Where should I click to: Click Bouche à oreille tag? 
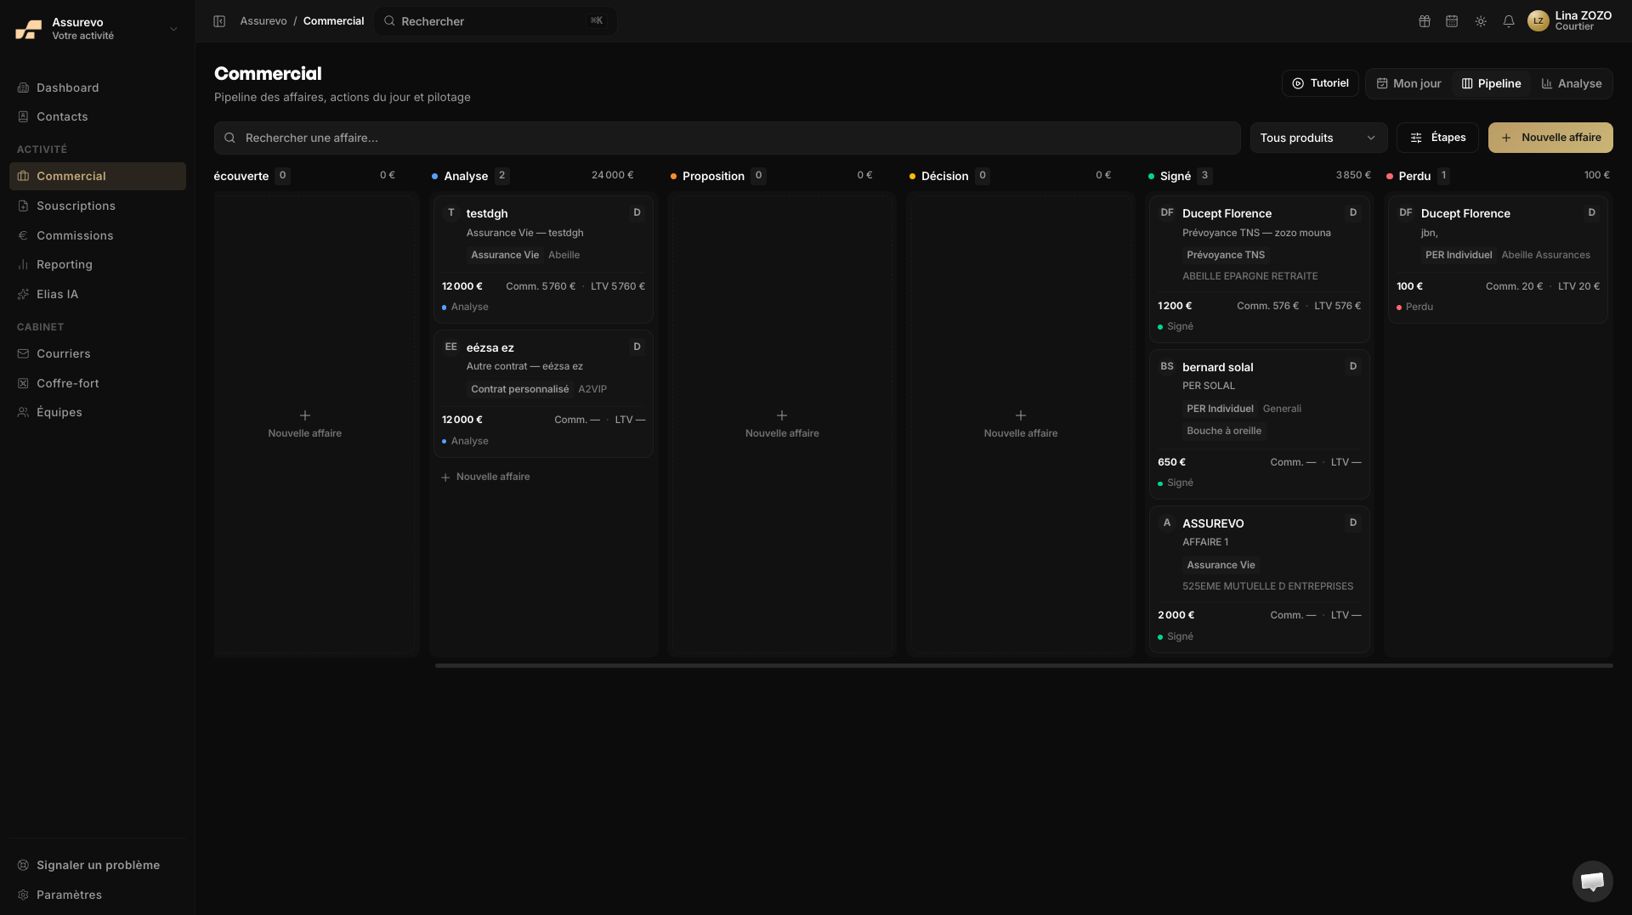(1224, 431)
